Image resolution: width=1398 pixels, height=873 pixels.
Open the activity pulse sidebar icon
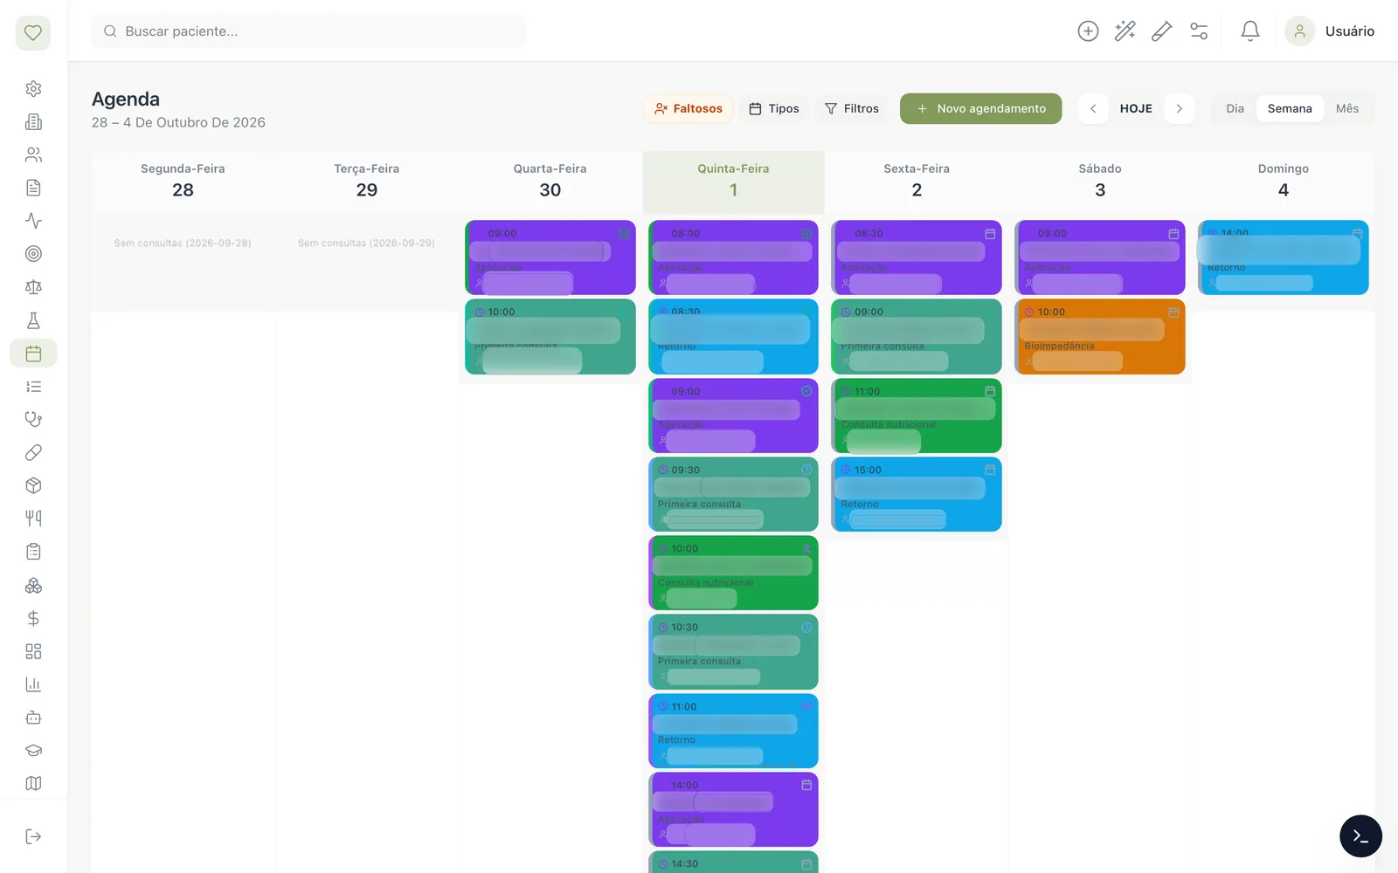click(x=33, y=221)
